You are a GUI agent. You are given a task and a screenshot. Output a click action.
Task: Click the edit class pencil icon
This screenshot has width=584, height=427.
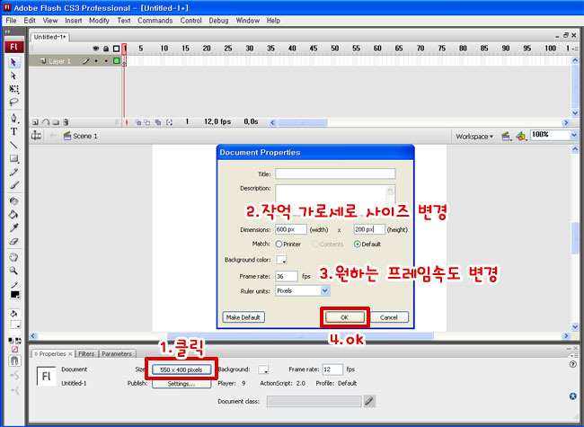click(x=369, y=401)
